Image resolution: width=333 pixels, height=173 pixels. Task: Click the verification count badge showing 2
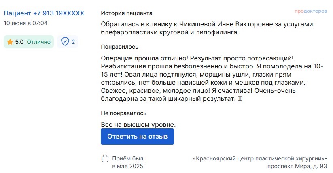click(x=68, y=42)
